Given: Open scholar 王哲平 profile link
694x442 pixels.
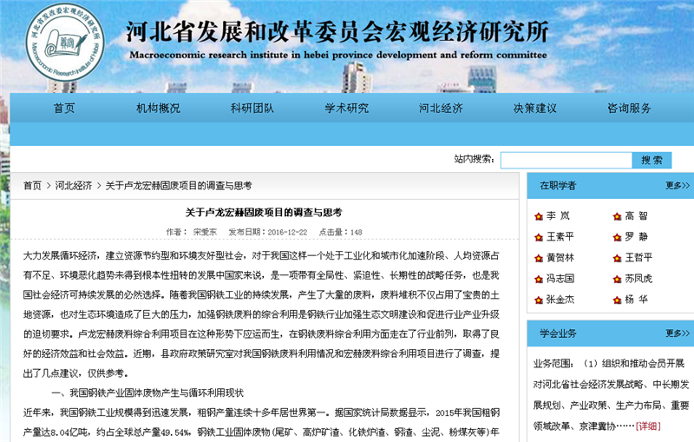Looking at the screenshot, I should [x=638, y=257].
